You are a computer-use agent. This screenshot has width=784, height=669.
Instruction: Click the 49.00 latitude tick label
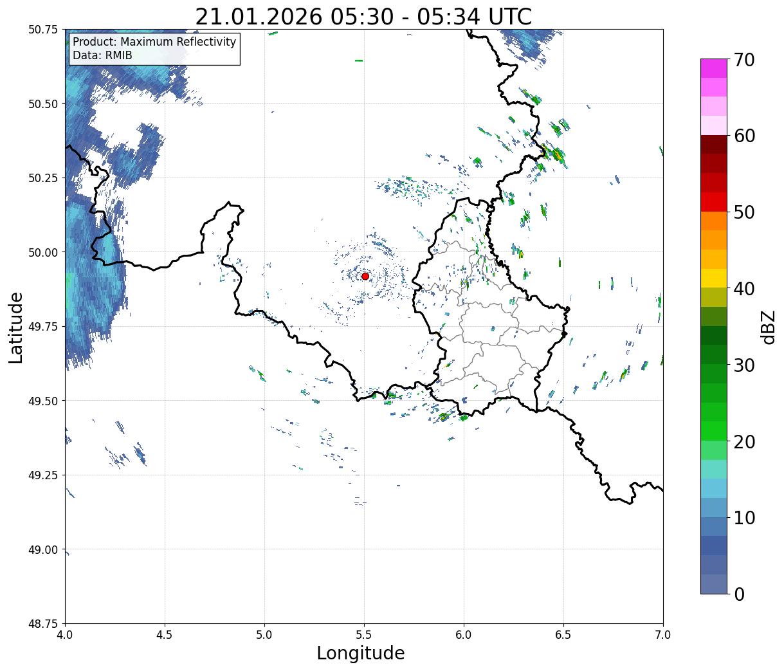point(44,549)
